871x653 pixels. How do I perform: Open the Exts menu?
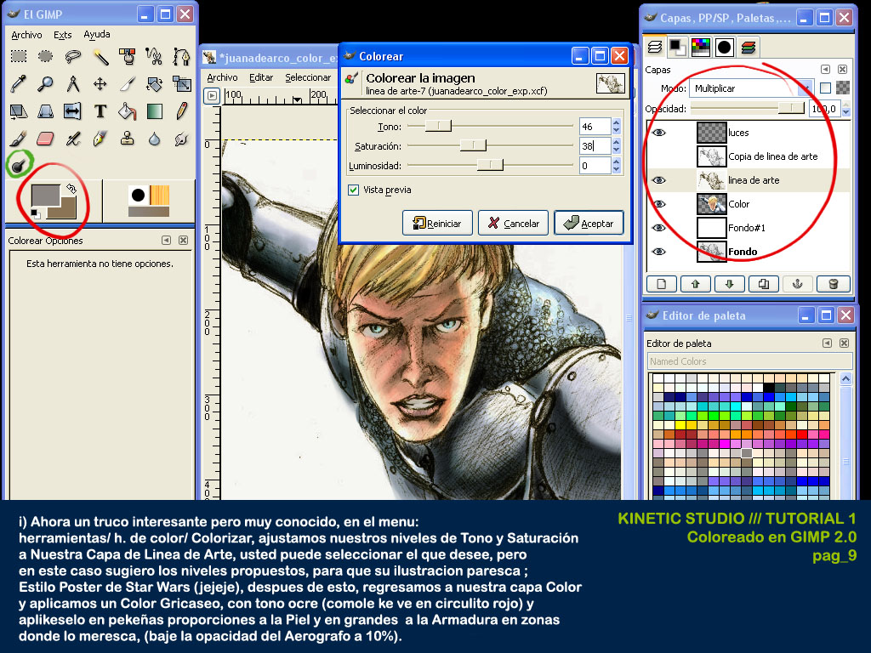tap(63, 35)
